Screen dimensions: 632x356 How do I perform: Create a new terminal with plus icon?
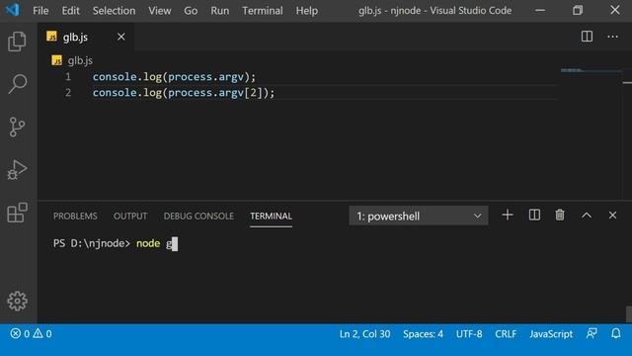508,216
